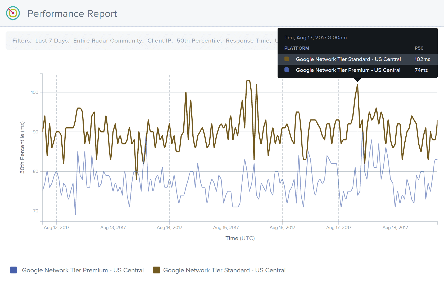Click the tooltip pointer marker above the spike
444x284 pixels.
pos(357,80)
